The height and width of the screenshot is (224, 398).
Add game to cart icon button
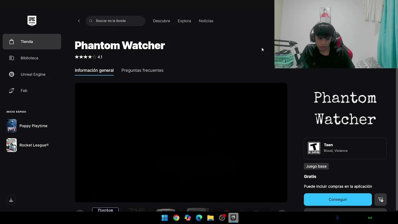[381, 199]
